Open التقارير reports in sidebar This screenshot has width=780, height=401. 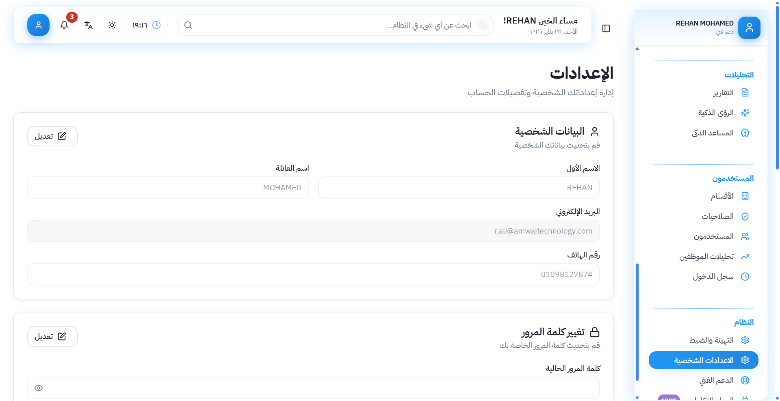tap(723, 93)
